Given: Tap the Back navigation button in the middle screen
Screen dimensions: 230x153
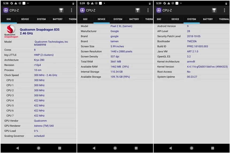Looking at the screenshot, I should 94,148.
